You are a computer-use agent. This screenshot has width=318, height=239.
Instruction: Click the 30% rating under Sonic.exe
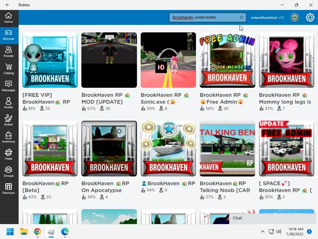[148, 109]
